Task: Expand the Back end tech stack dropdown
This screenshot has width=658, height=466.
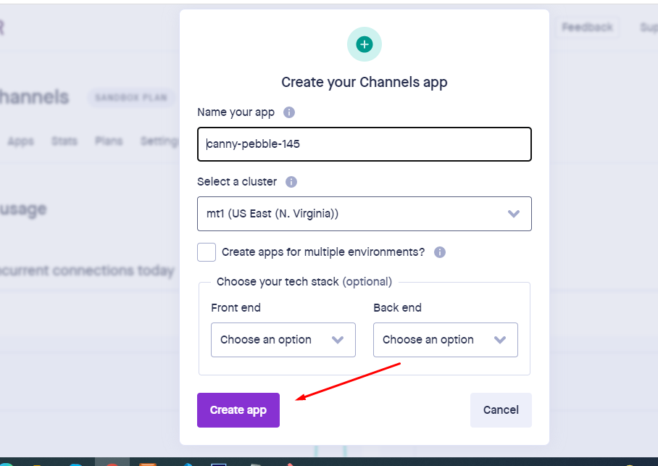Action: [446, 340]
